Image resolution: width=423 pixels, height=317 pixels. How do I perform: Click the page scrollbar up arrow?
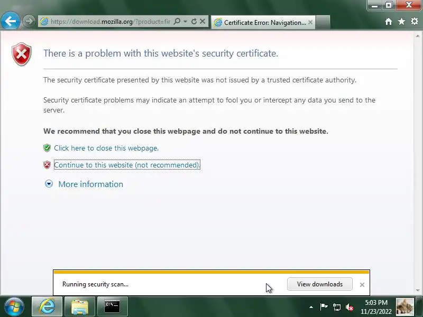[x=418, y=36]
